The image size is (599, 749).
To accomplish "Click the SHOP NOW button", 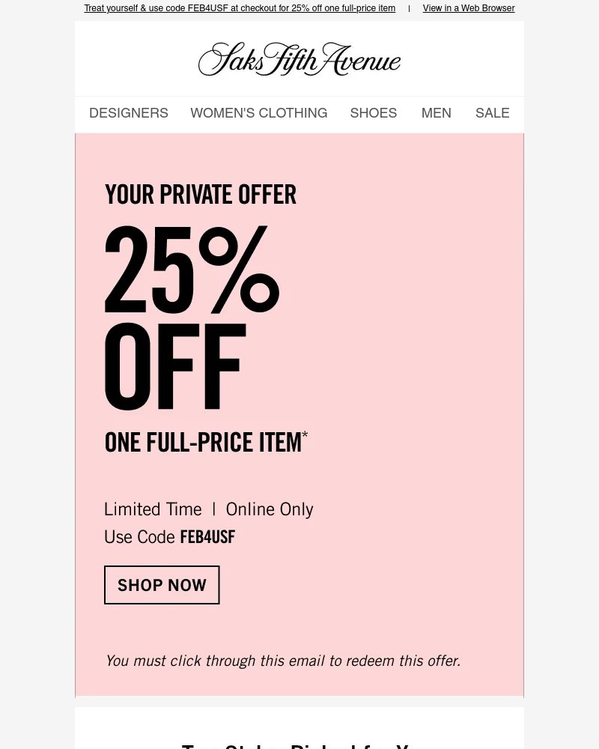I will [162, 585].
